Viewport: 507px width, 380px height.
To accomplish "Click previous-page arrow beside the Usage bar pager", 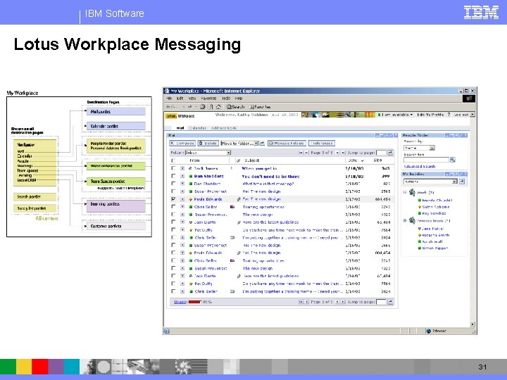I will click(306, 302).
